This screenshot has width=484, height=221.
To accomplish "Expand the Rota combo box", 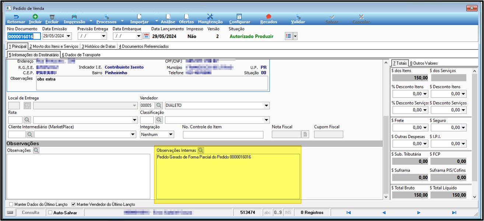I will tap(134, 120).
